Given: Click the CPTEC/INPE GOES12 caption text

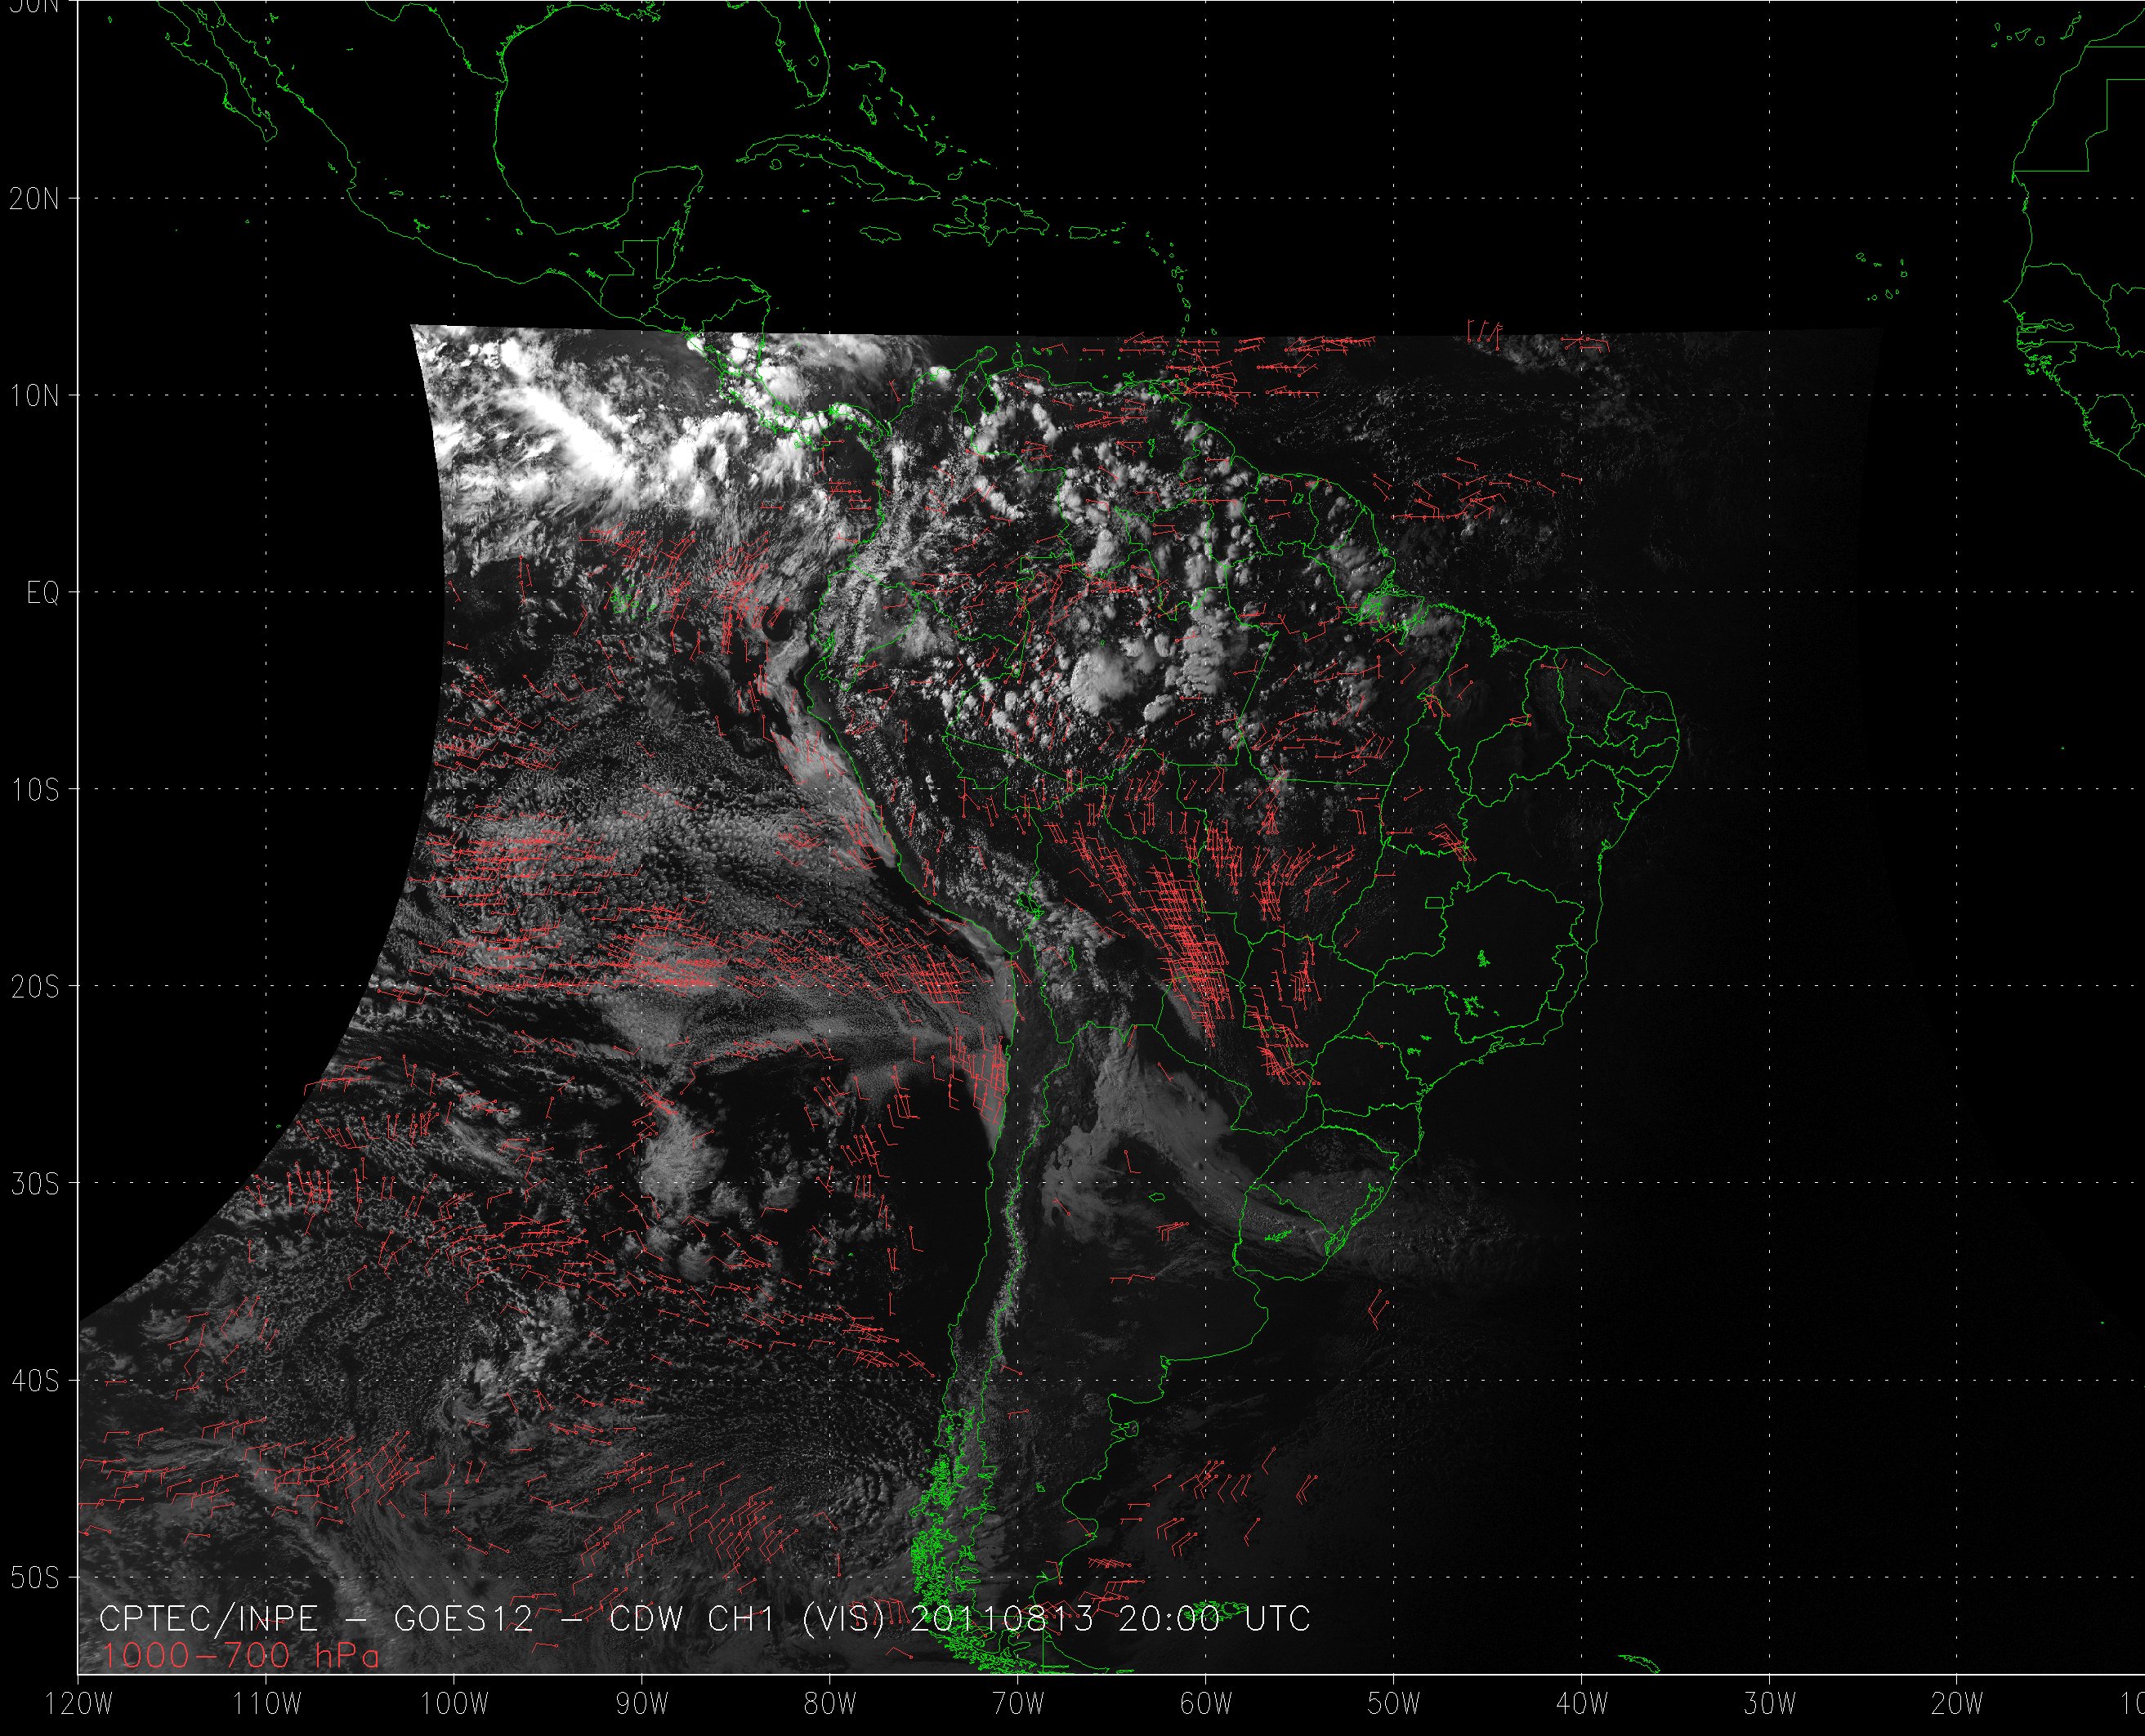Looking at the screenshot, I should click(705, 1619).
